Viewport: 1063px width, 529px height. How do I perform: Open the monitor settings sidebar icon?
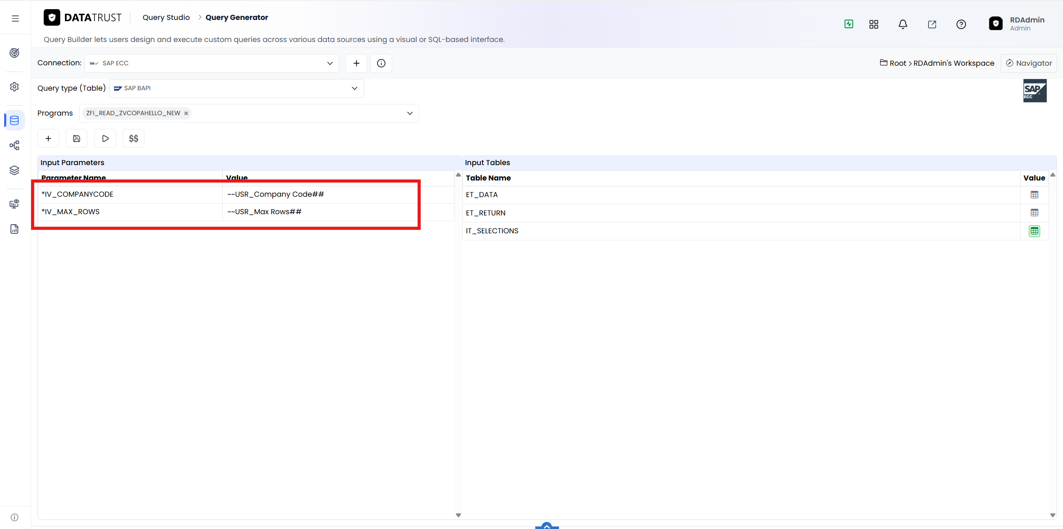tap(15, 204)
